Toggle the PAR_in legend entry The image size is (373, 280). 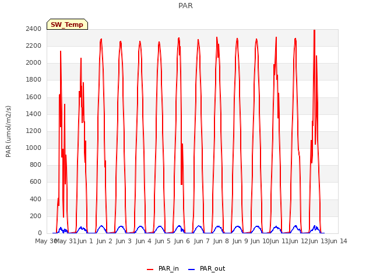click(x=163, y=268)
